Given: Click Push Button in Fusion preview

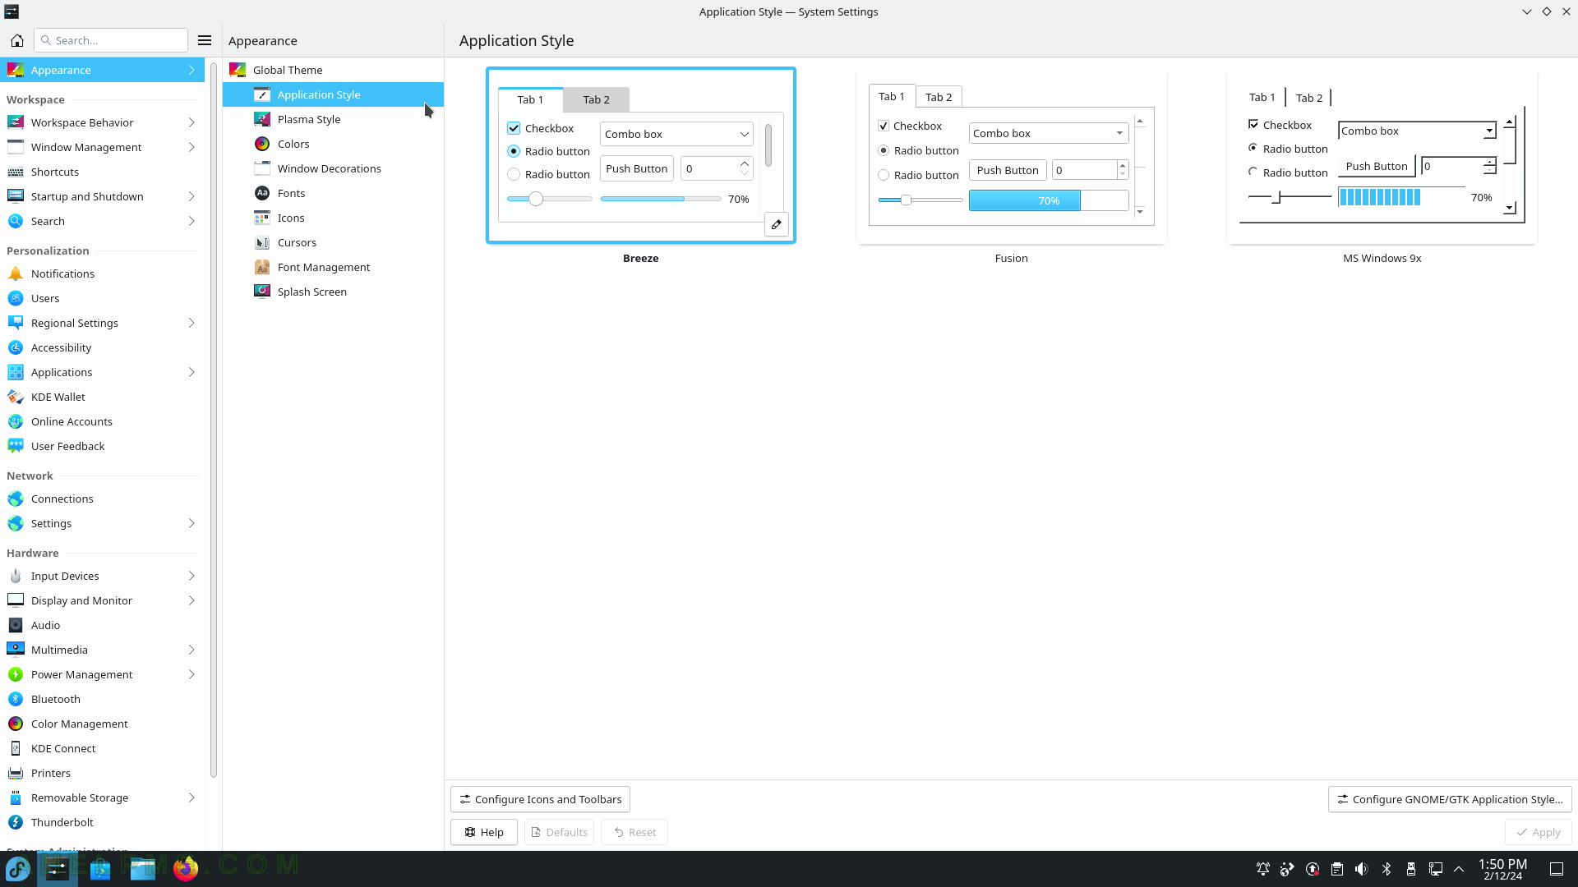Looking at the screenshot, I should pos(1008,170).
